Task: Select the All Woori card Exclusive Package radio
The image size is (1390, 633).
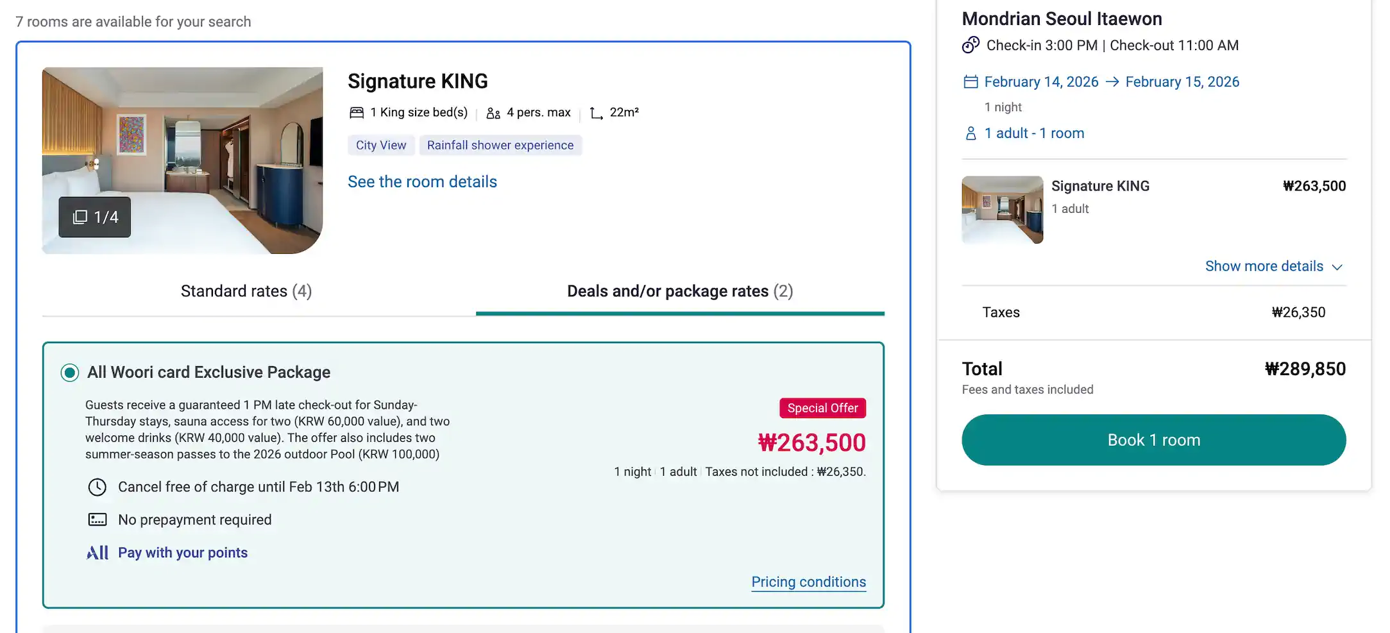Action: tap(70, 373)
